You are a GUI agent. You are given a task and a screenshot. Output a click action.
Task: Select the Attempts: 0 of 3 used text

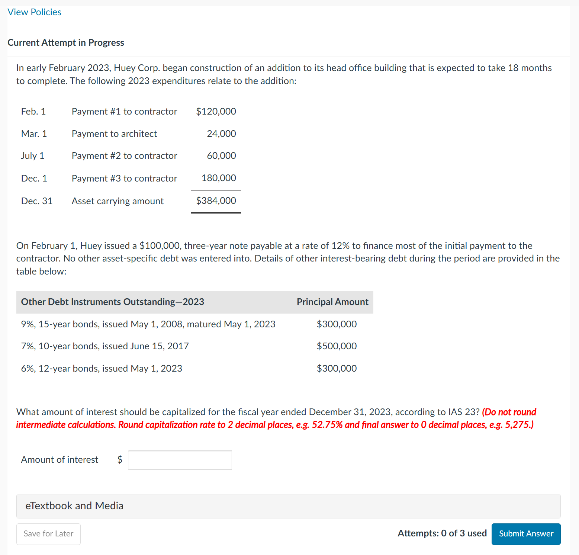(442, 533)
